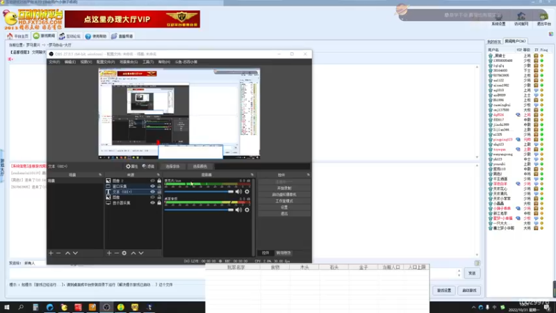
Task: Open OBS 场景集合(S) menu
Action: pyautogui.click(x=129, y=62)
